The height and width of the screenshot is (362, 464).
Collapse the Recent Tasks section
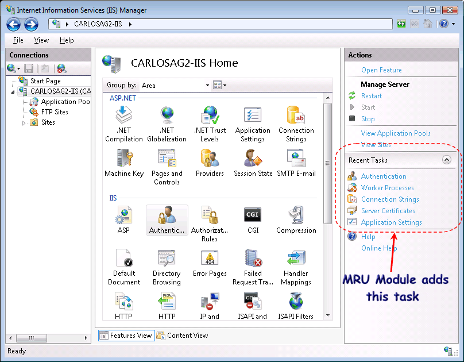point(447,160)
